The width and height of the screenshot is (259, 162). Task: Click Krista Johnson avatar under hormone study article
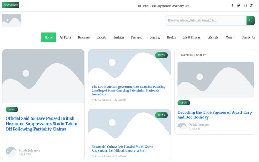11,152
